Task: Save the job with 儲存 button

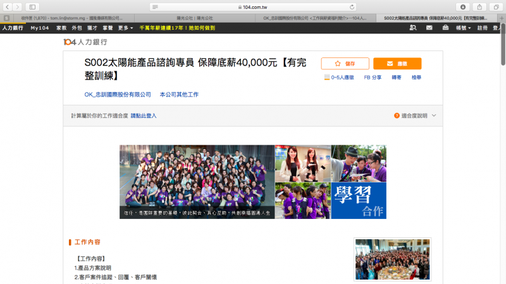Action: [345, 64]
